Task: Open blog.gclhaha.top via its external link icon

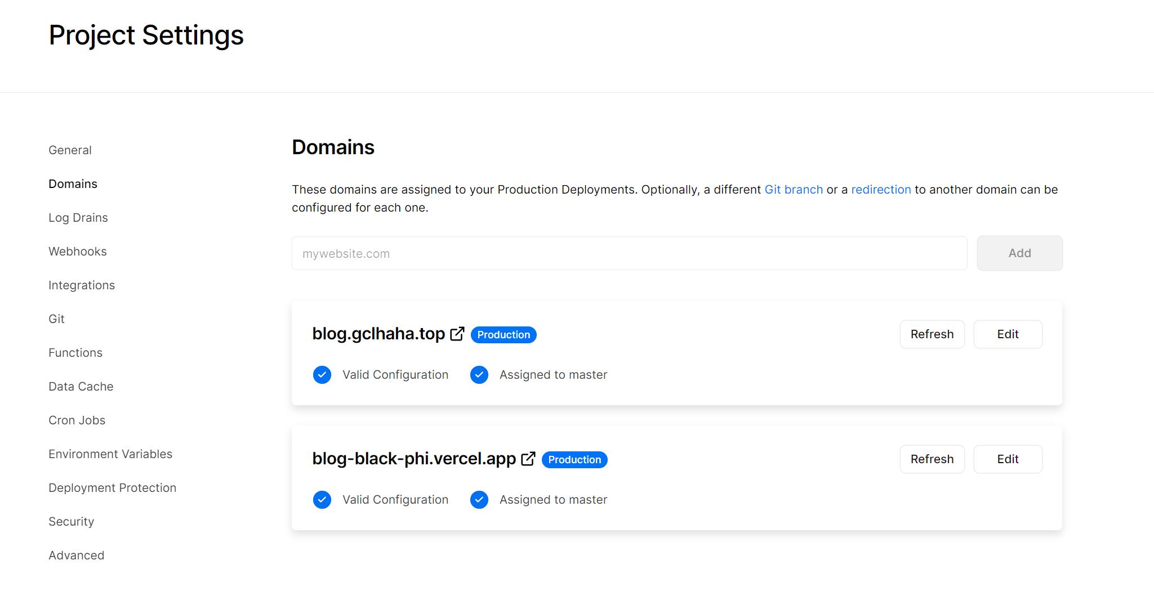Action: tap(457, 333)
